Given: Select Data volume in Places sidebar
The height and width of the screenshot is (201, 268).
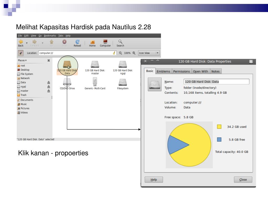Looking at the screenshot, I should [x=21, y=82].
